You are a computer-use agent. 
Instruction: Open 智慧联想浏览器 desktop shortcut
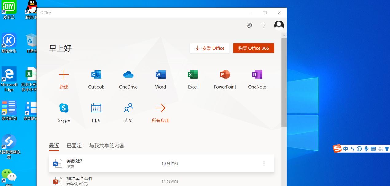click(9, 146)
